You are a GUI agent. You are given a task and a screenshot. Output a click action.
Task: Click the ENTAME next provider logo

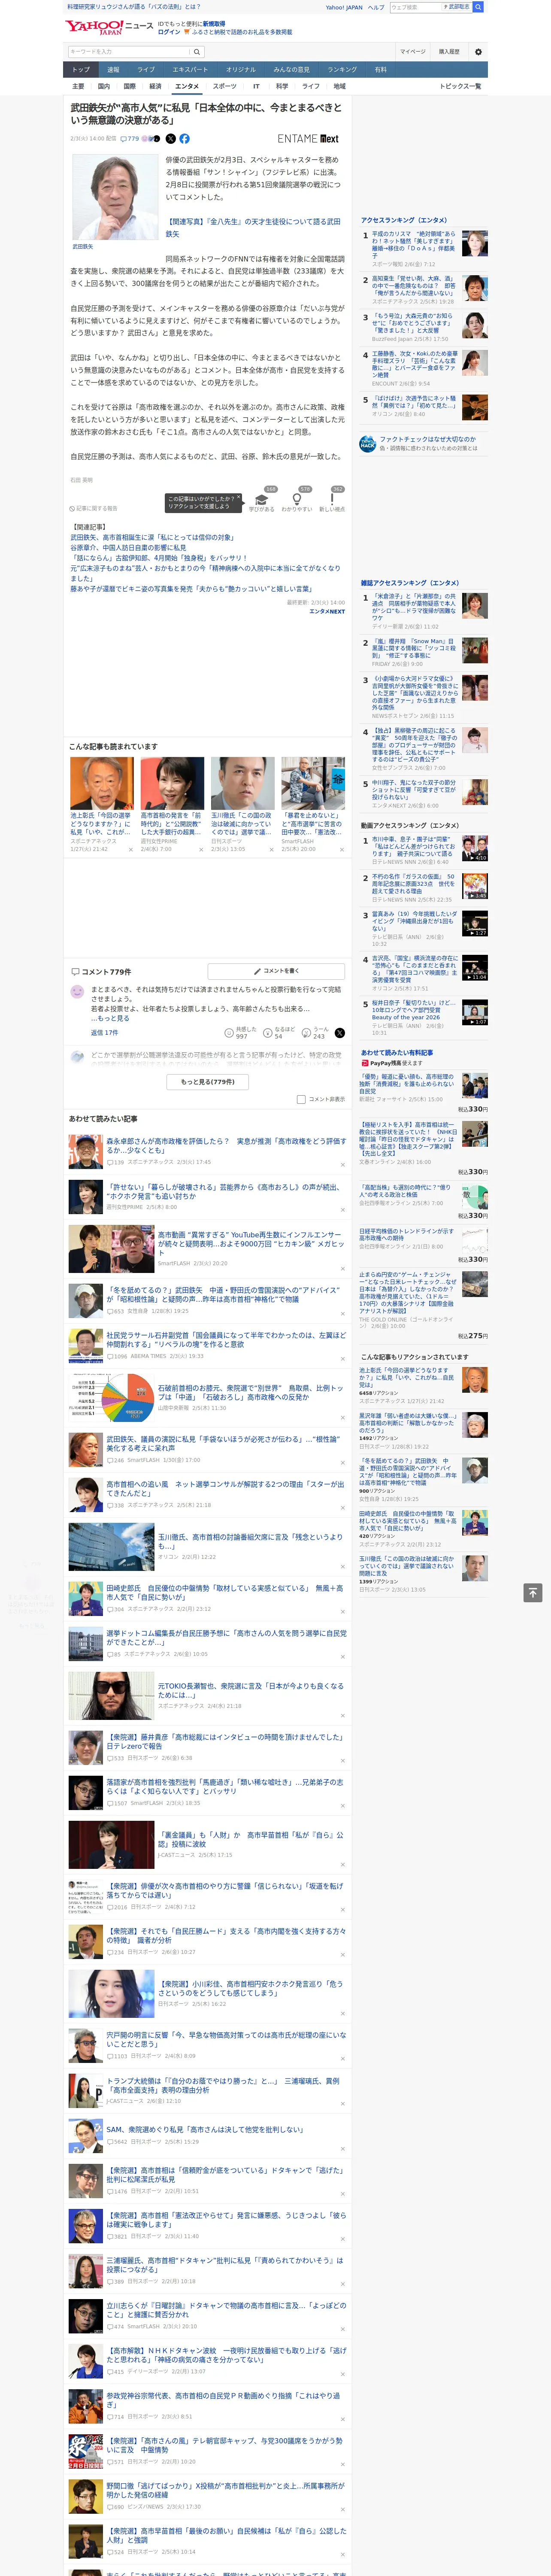pyautogui.click(x=308, y=139)
